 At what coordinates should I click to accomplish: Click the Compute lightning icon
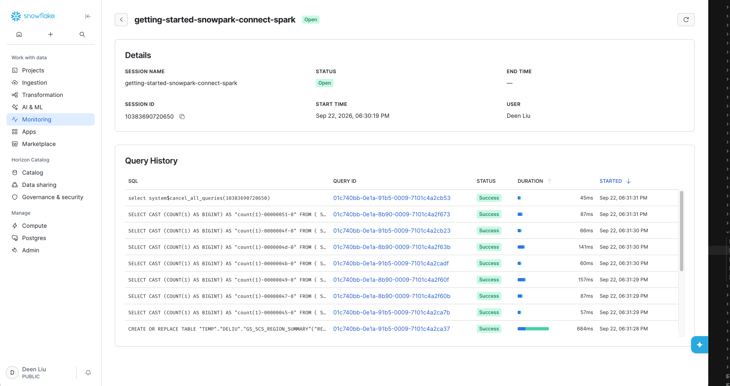[15, 226]
